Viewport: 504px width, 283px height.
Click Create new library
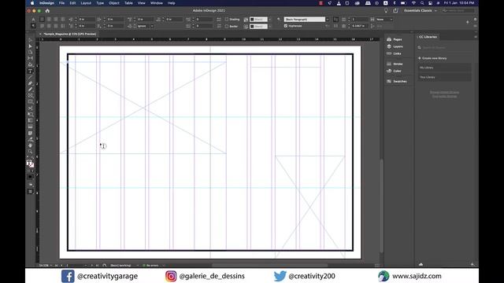coord(432,58)
